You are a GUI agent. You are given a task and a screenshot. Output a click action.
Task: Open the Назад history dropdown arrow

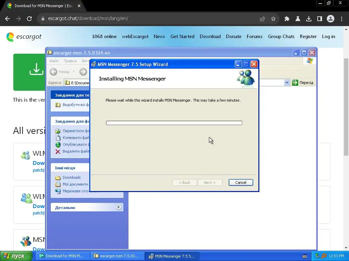[74, 72]
